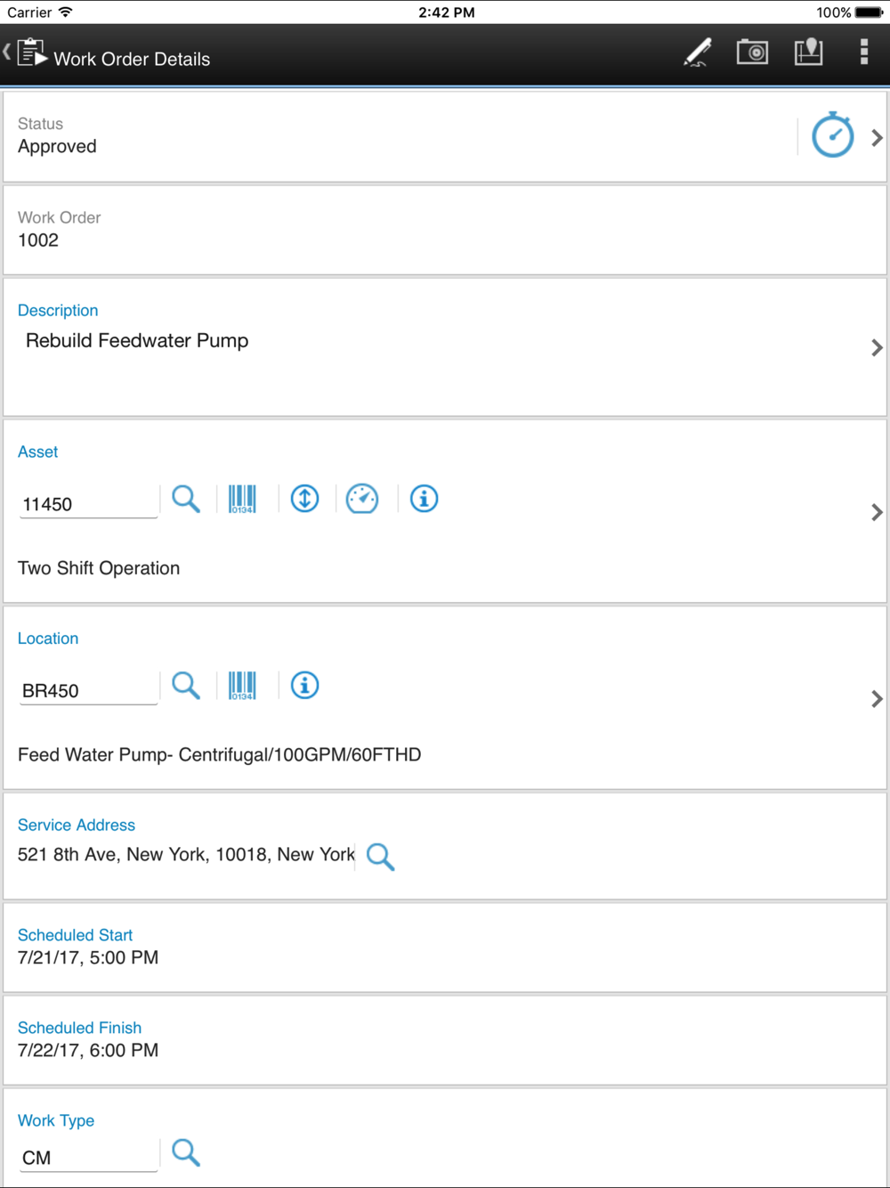Open the camera icon in header
Screen dimensions: 890x1188
(x=752, y=53)
